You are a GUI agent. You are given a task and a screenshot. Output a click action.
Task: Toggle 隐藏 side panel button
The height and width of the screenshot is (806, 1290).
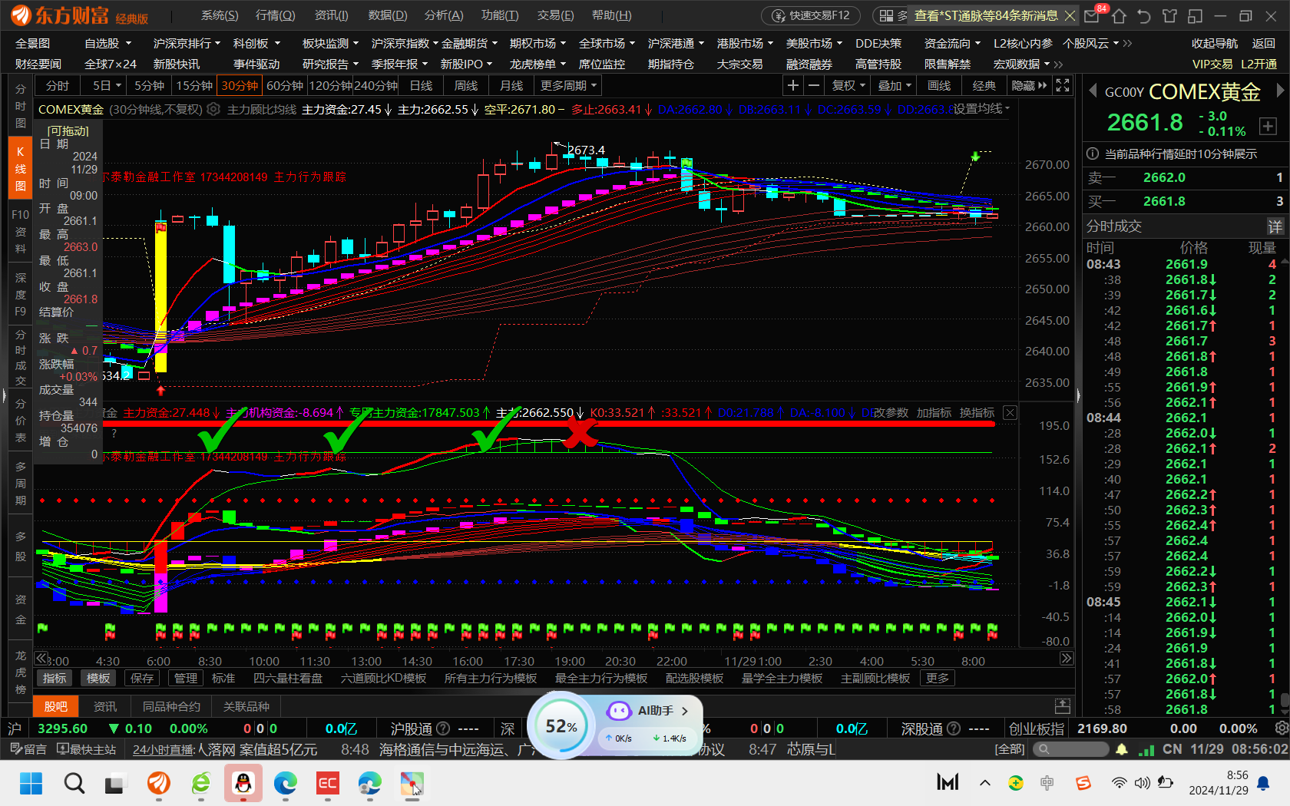pos(1029,86)
